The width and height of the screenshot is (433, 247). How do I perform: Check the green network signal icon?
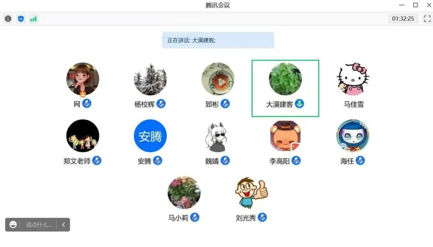click(33, 19)
